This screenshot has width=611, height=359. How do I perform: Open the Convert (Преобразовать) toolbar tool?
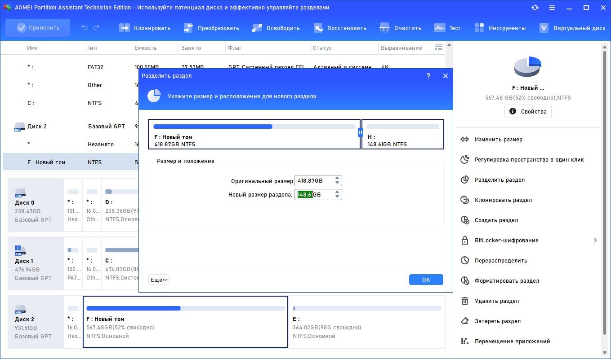point(188,28)
